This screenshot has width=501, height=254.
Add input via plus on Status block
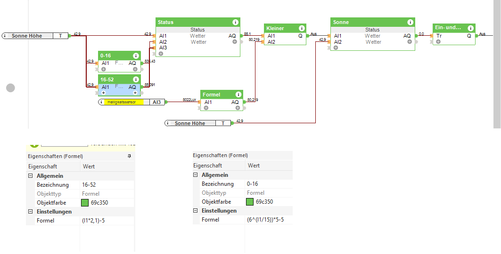click(161, 54)
